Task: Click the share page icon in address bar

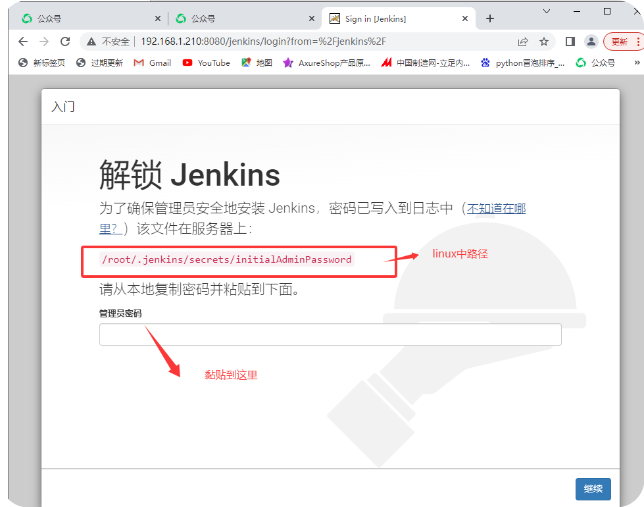Action: point(523,41)
